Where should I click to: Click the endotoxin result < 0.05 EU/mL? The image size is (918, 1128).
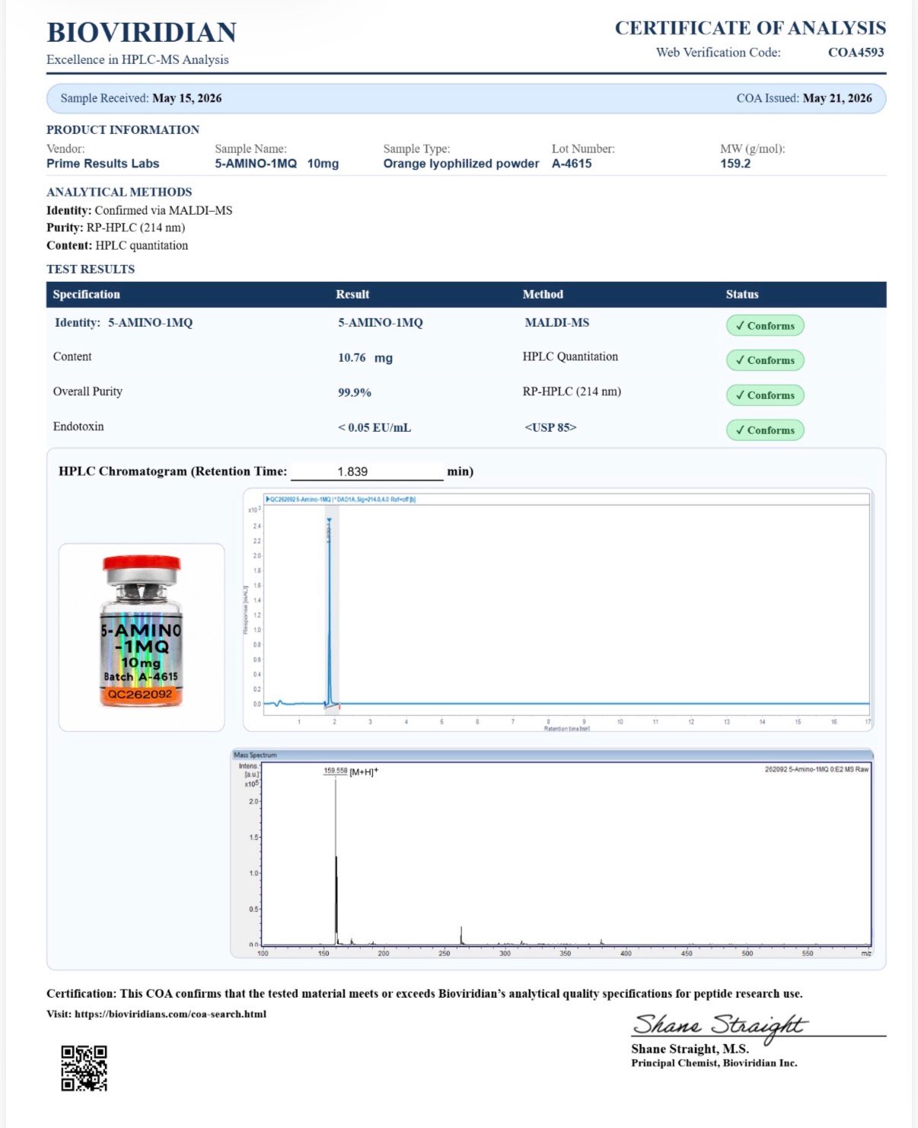[375, 427]
